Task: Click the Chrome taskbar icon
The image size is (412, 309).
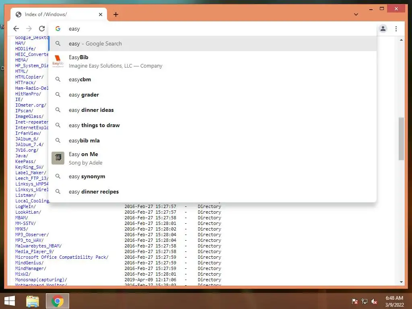Action: click(58, 301)
